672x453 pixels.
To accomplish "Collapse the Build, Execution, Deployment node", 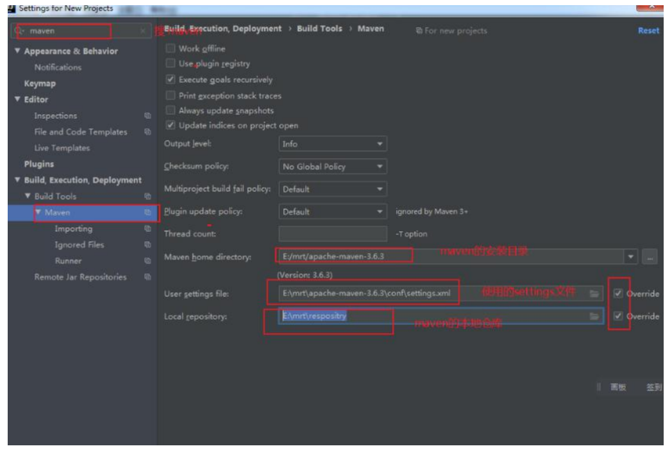I will (17, 180).
